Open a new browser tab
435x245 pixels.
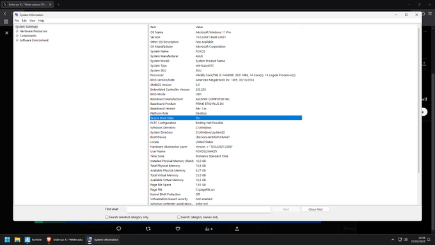tap(59, 4)
